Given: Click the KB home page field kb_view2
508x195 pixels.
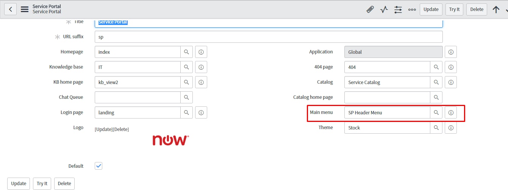Looking at the screenshot, I should (x=138, y=82).
